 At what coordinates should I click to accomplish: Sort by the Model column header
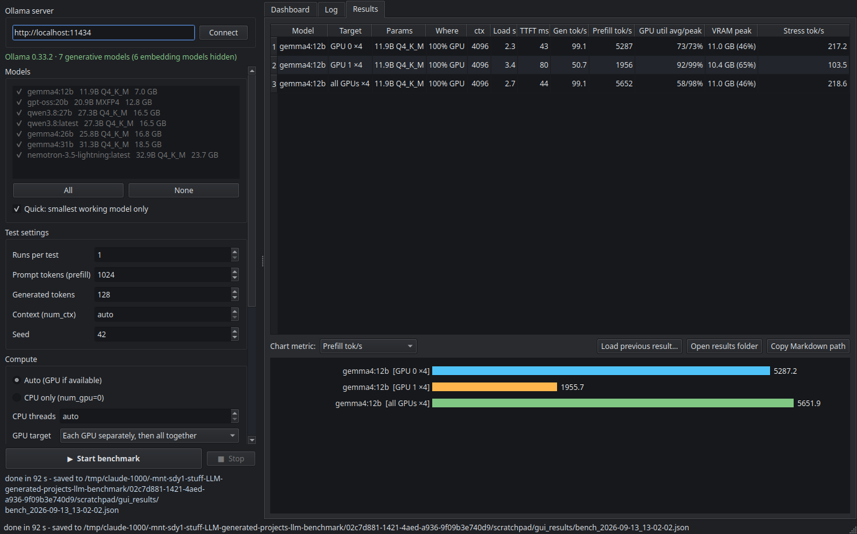coord(302,31)
